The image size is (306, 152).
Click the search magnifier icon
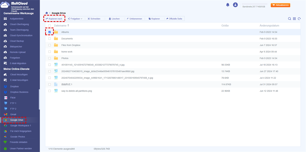[x=289, y=19]
